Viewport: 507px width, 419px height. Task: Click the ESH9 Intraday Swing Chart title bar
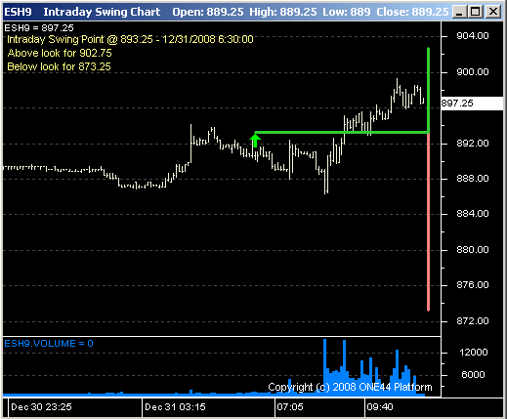pyautogui.click(x=227, y=12)
